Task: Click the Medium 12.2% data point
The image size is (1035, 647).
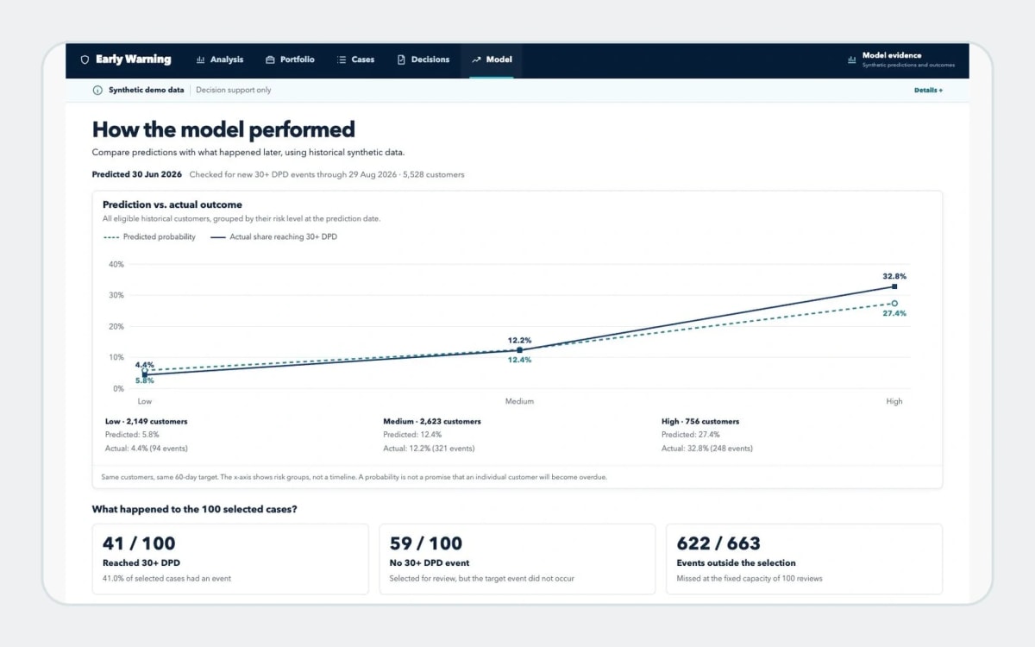Action: [x=519, y=350]
